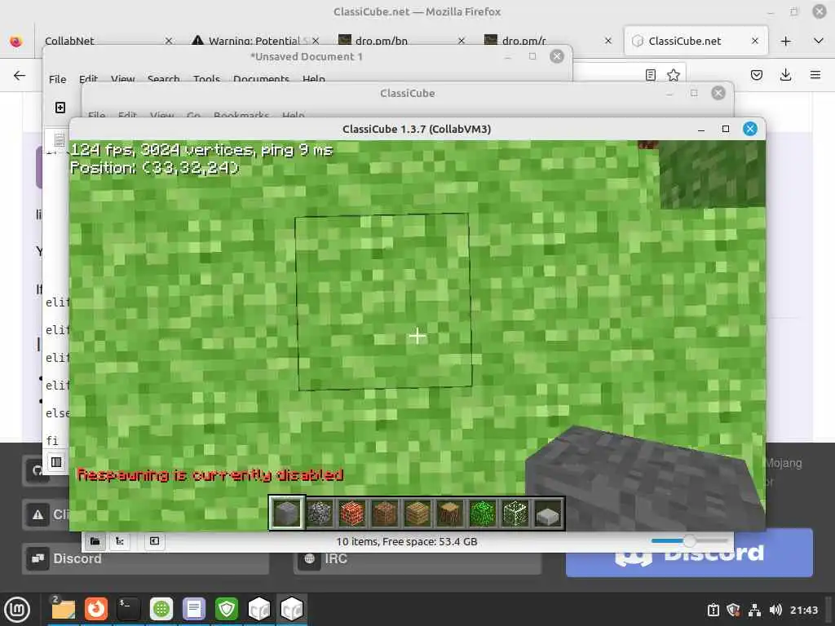Switch to first ClassiCube taskbar window
Screen dimensions: 835x626
tap(259, 609)
